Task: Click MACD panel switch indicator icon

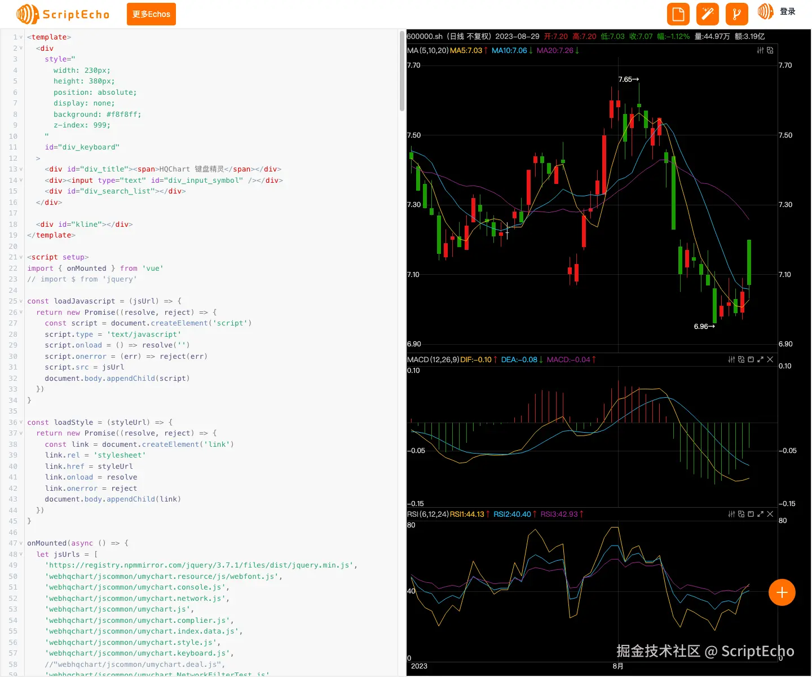Action: pyautogui.click(x=741, y=359)
